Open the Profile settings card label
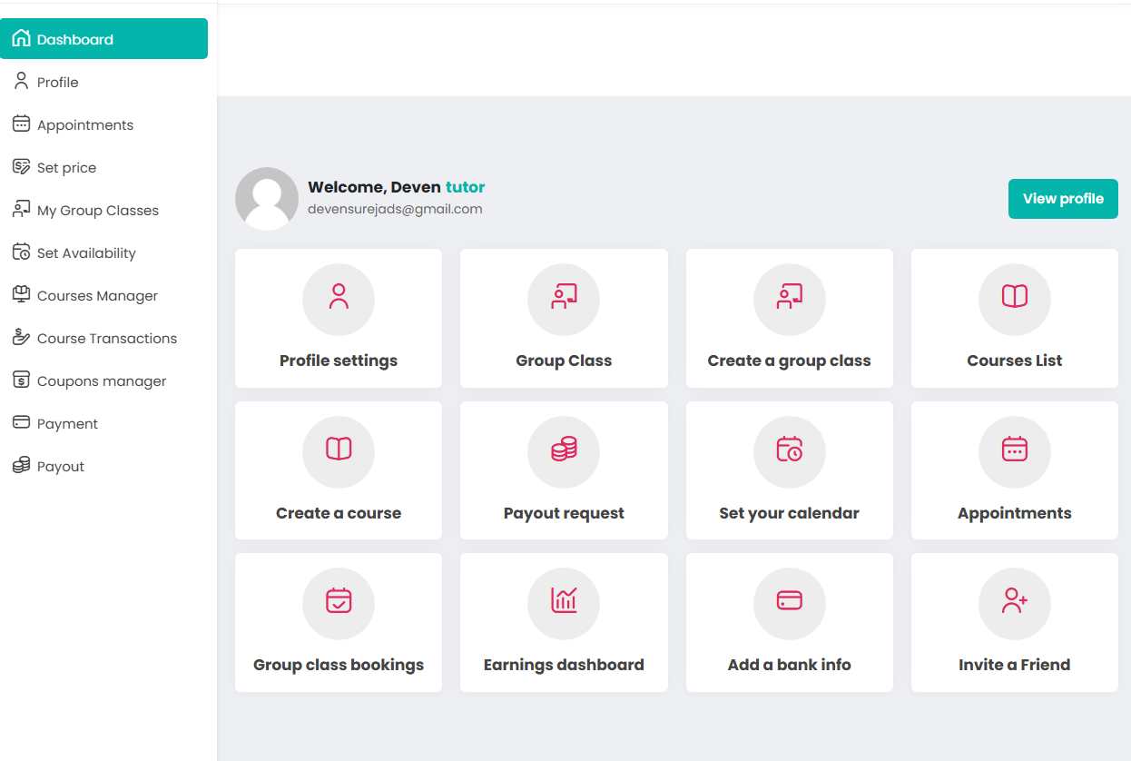 point(339,361)
